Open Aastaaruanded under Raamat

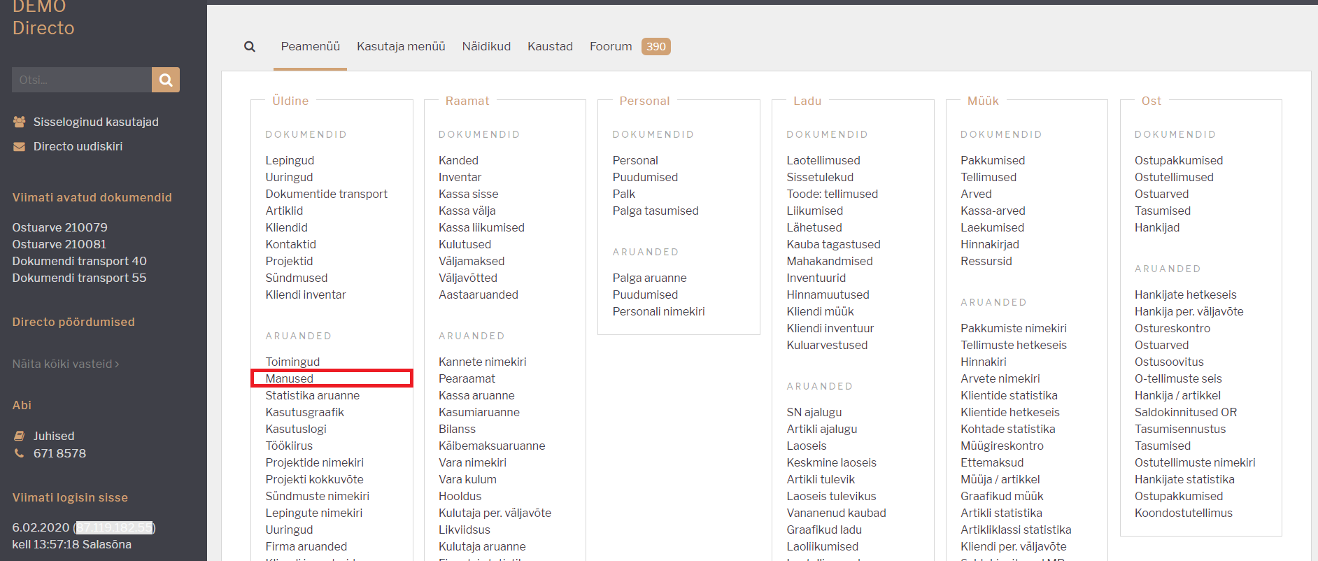click(x=479, y=294)
